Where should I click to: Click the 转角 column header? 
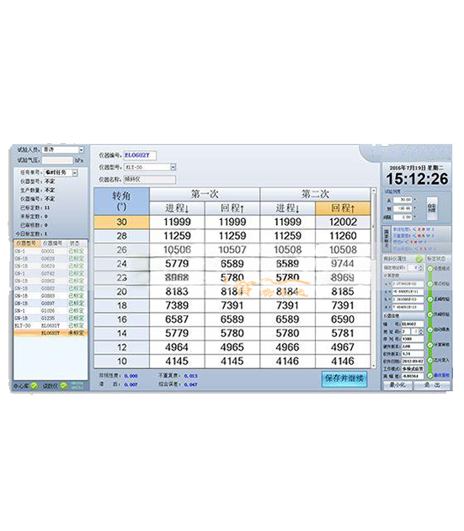click(x=121, y=201)
